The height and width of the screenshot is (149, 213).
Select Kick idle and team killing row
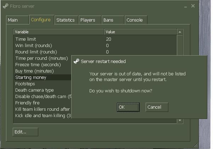tap(43, 116)
